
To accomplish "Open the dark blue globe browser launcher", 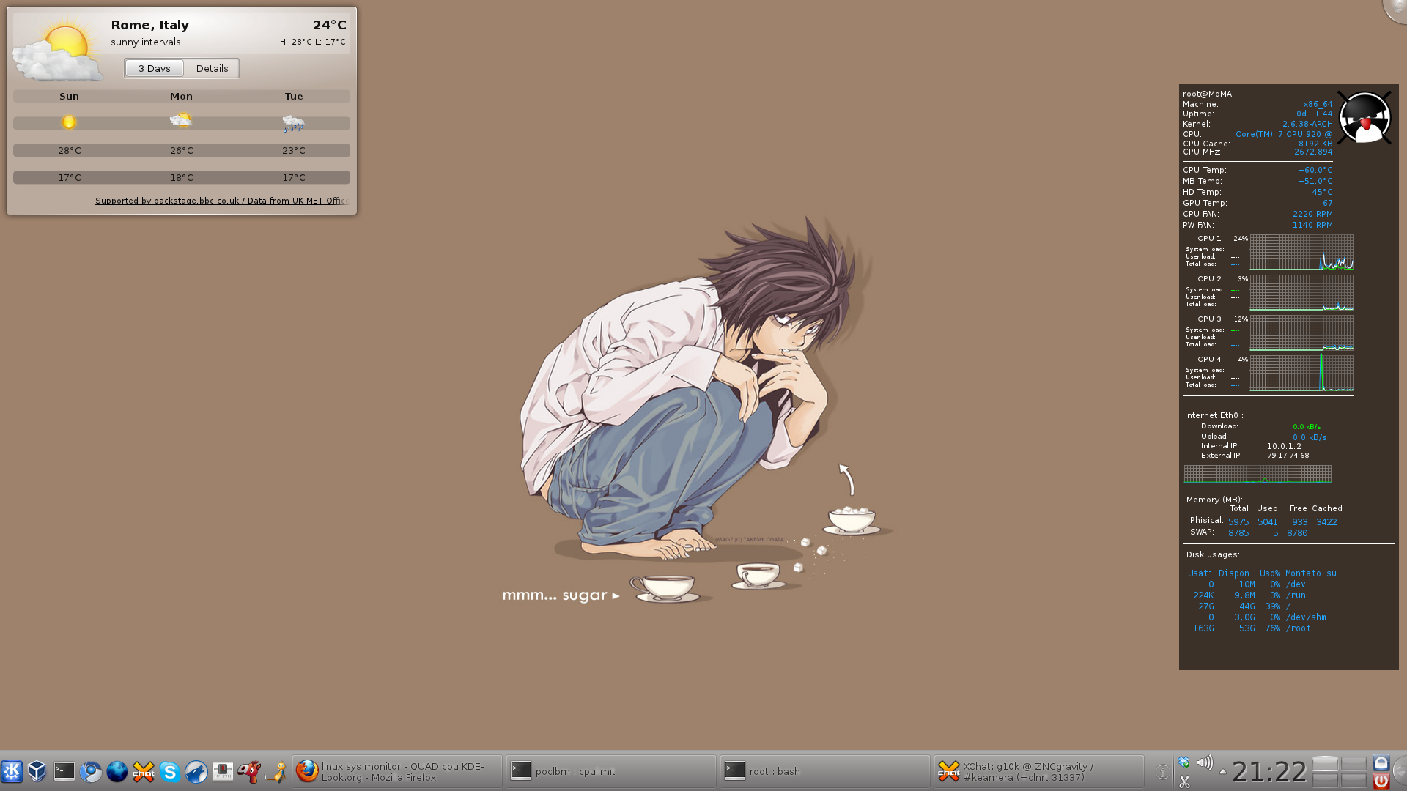I will pyautogui.click(x=117, y=771).
